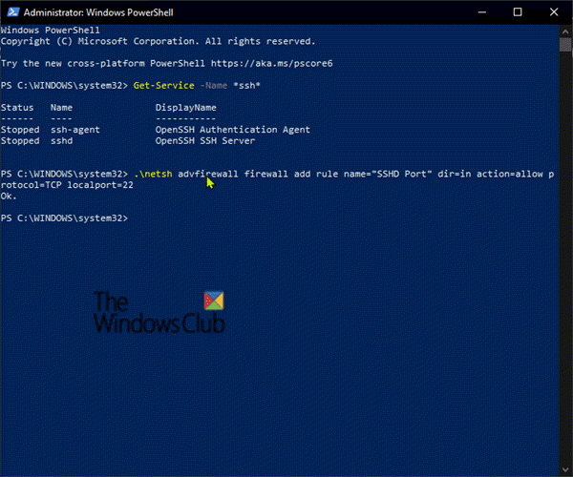Click the 'add rule' text in netsh command

pyautogui.click(x=316, y=174)
